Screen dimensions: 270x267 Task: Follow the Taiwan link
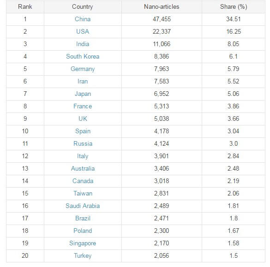point(83,194)
